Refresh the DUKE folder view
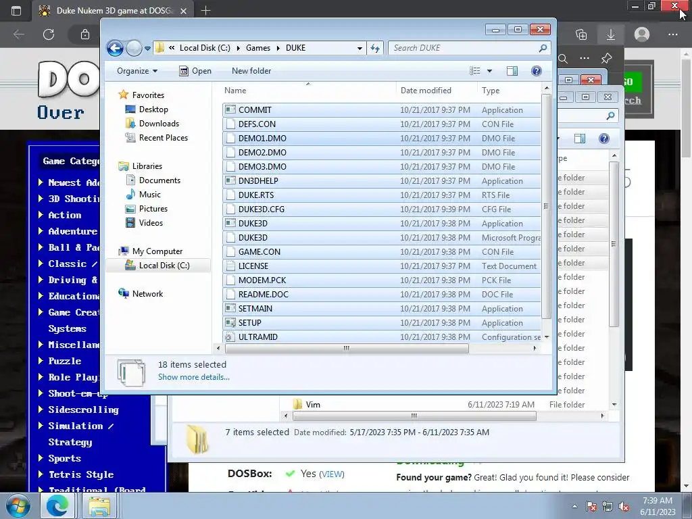Image resolution: width=692 pixels, height=519 pixels. click(375, 48)
